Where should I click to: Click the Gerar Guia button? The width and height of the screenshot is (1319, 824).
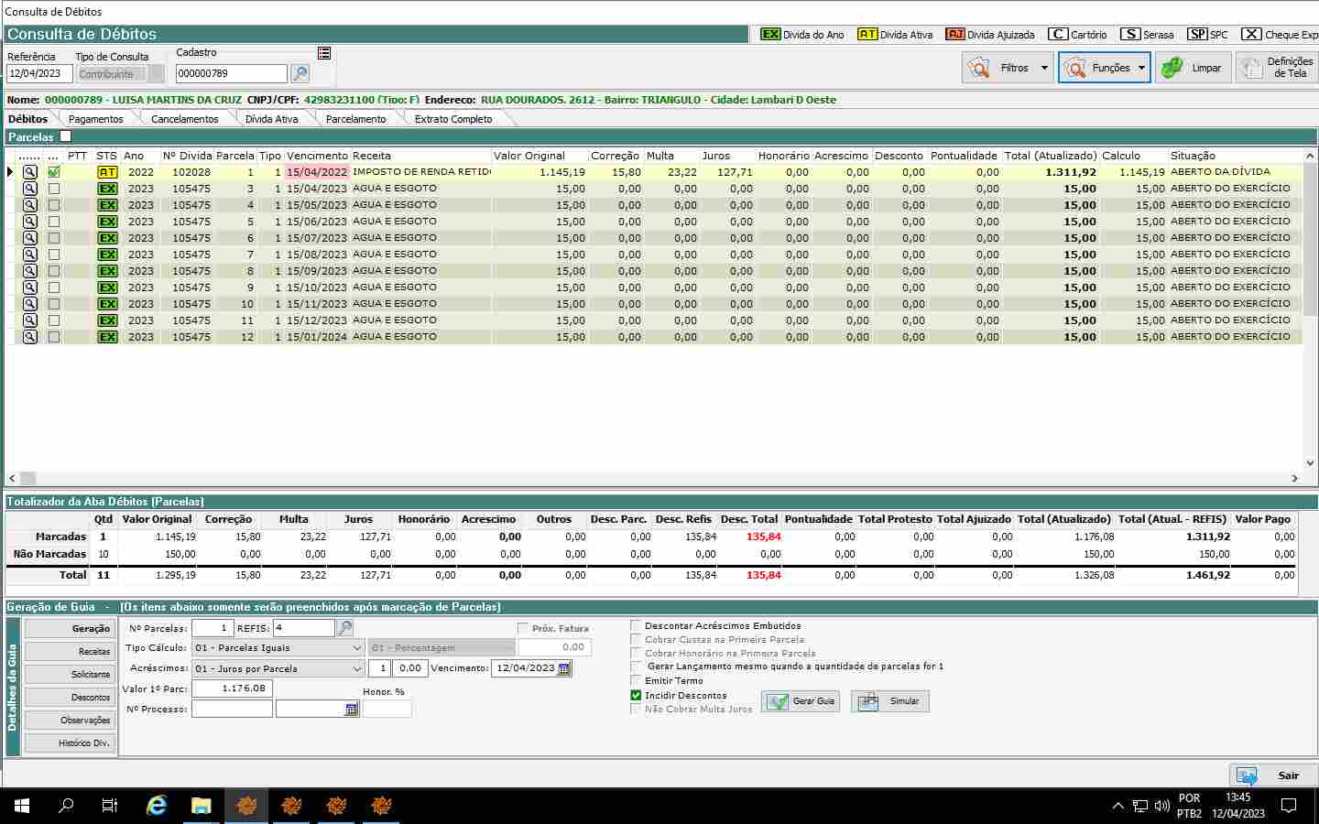point(801,701)
